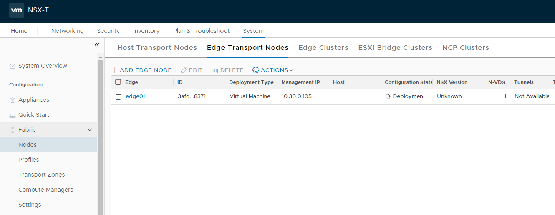The width and height of the screenshot is (555, 215).
Task: Collapse the Fabric section chevron
Action: click(x=89, y=130)
